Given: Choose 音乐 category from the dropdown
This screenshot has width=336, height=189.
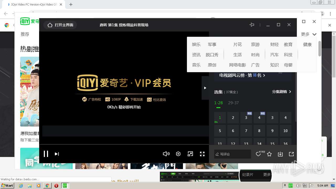Looking at the screenshot, I should point(196,65).
